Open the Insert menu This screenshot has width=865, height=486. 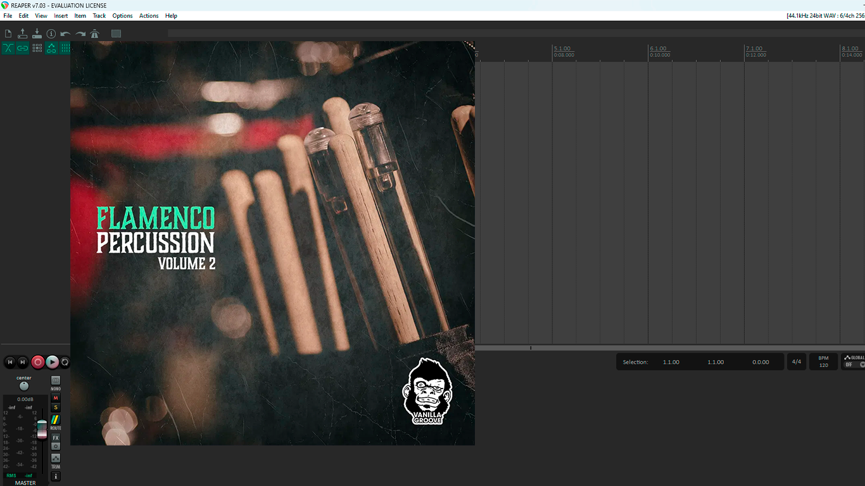[61, 16]
